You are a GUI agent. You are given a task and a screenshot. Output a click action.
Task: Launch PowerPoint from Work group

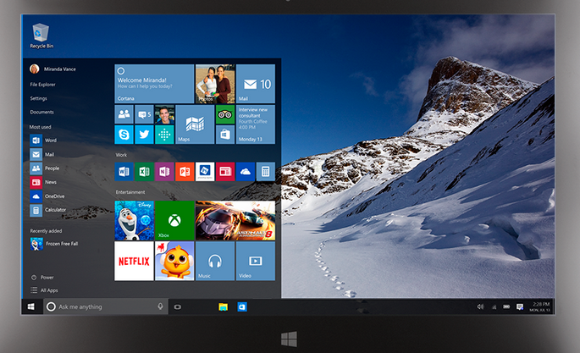click(185, 172)
